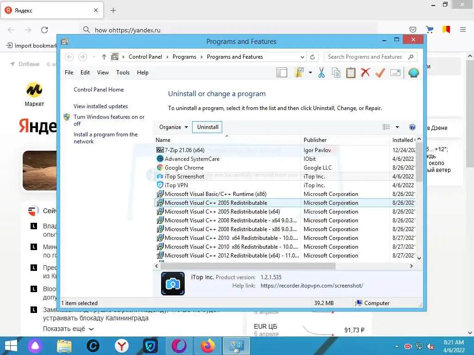
Task: Click the muted volume tray icon
Action: 430,346
